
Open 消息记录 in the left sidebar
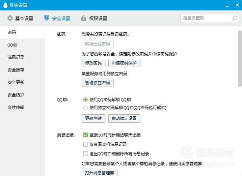(16, 57)
